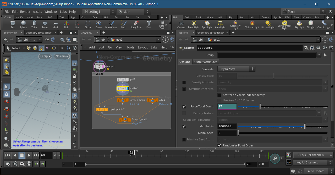Image resolution: width=335 pixels, height=175 pixels.
Task: Select the Torus shelf tool
Action: click(45, 25)
